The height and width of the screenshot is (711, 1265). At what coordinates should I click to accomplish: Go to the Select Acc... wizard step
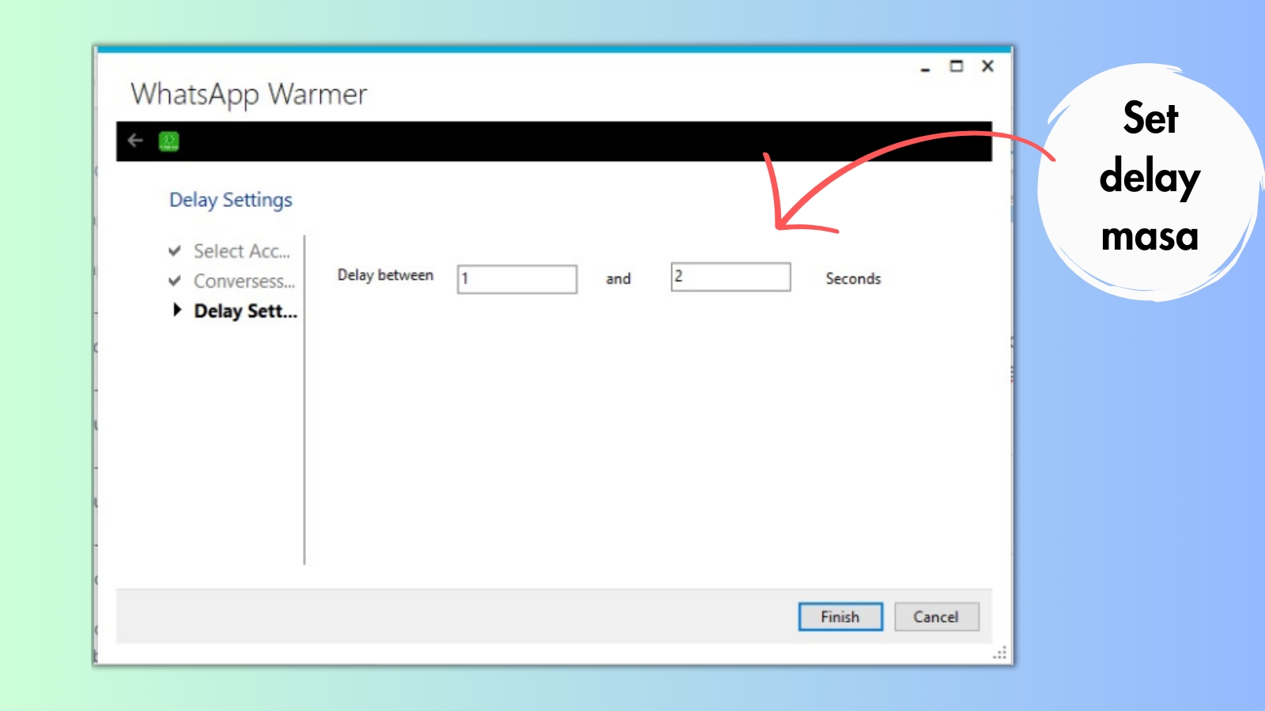pyautogui.click(x=242, y=251)
